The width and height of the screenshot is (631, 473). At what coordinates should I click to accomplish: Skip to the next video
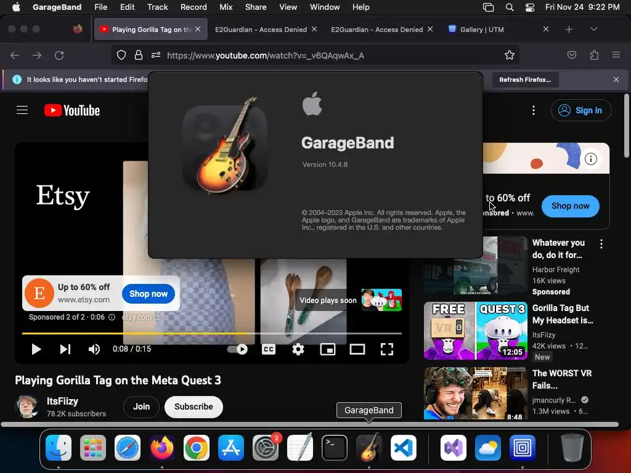(x=65, y=349)
